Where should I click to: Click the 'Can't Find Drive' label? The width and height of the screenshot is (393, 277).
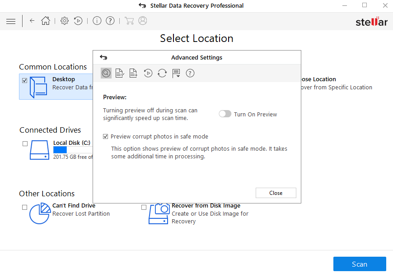[x=74, y=206]
